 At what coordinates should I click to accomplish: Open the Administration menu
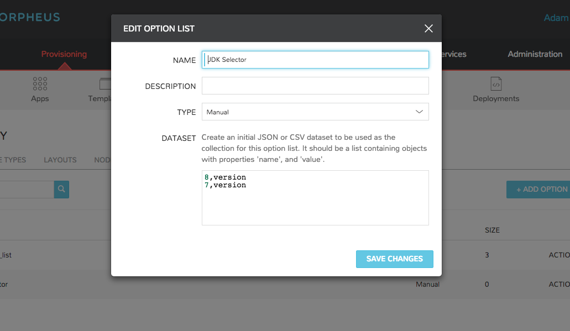[x=535, y=54]
